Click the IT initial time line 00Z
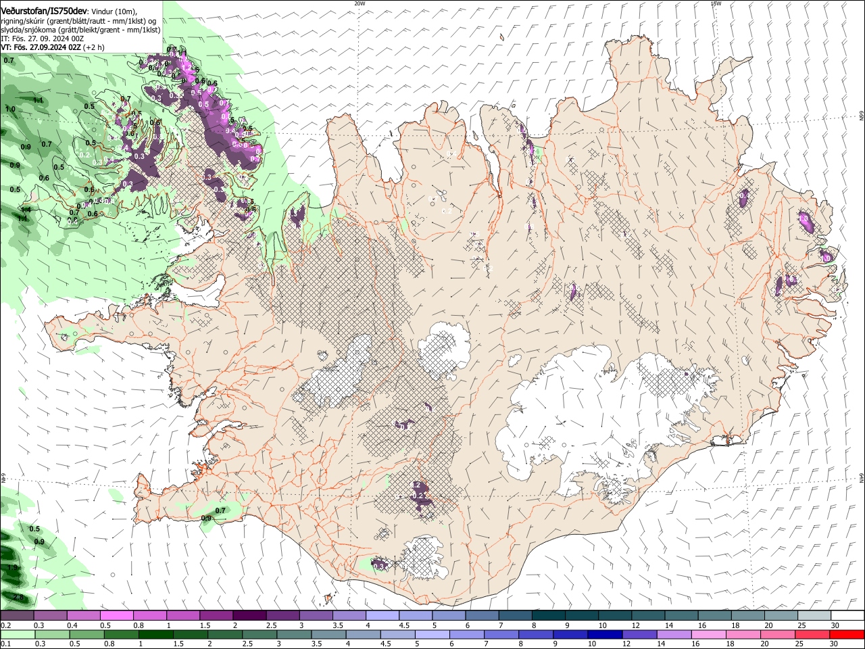This screenshot has width=865, height=649. coord(42,39)
